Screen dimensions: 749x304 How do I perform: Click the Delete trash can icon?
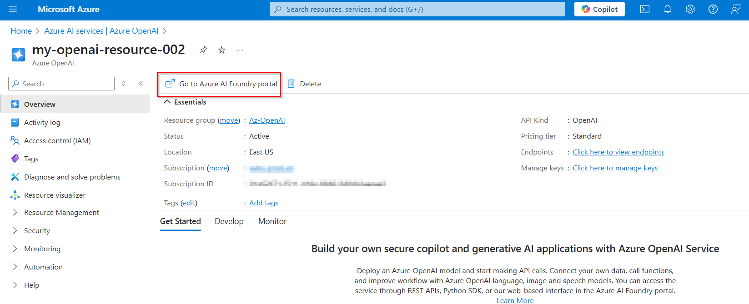point(291,84)
